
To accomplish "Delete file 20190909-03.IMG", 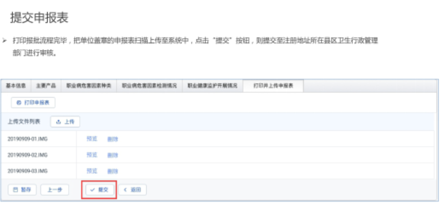I will pyautogui.click(x=113, y=171).
